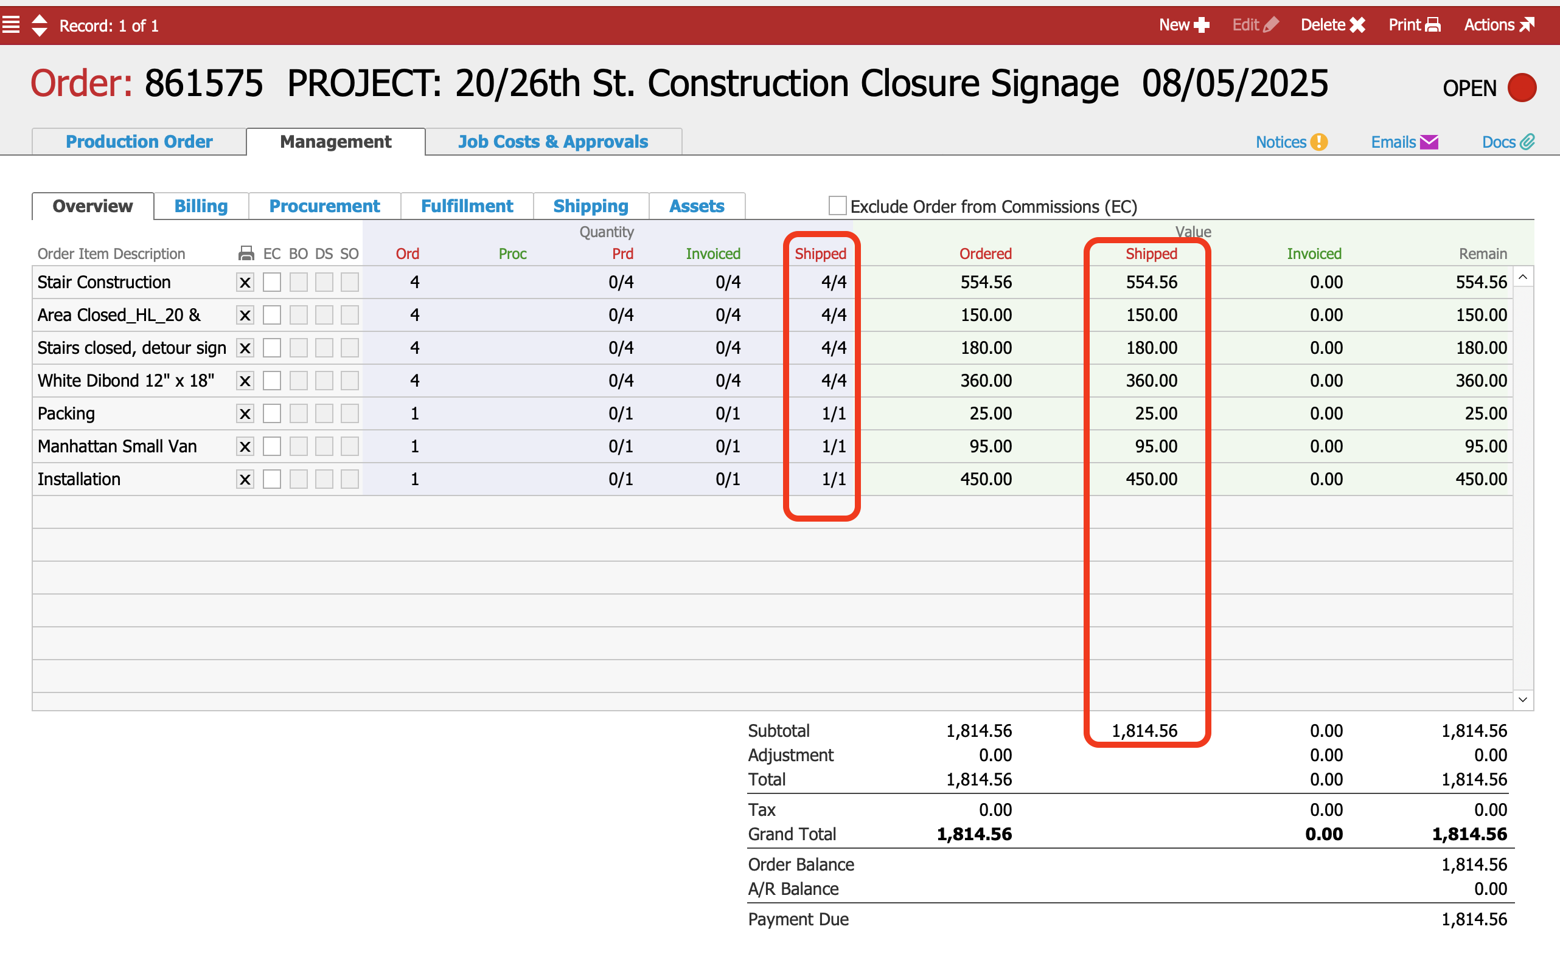
Task: Open Emails envelope link
Action: click(x=1404, y=142)
